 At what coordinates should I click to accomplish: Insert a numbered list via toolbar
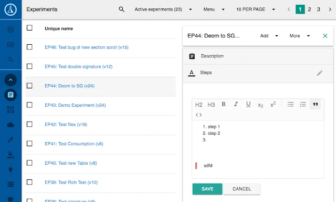pos(303,104)
